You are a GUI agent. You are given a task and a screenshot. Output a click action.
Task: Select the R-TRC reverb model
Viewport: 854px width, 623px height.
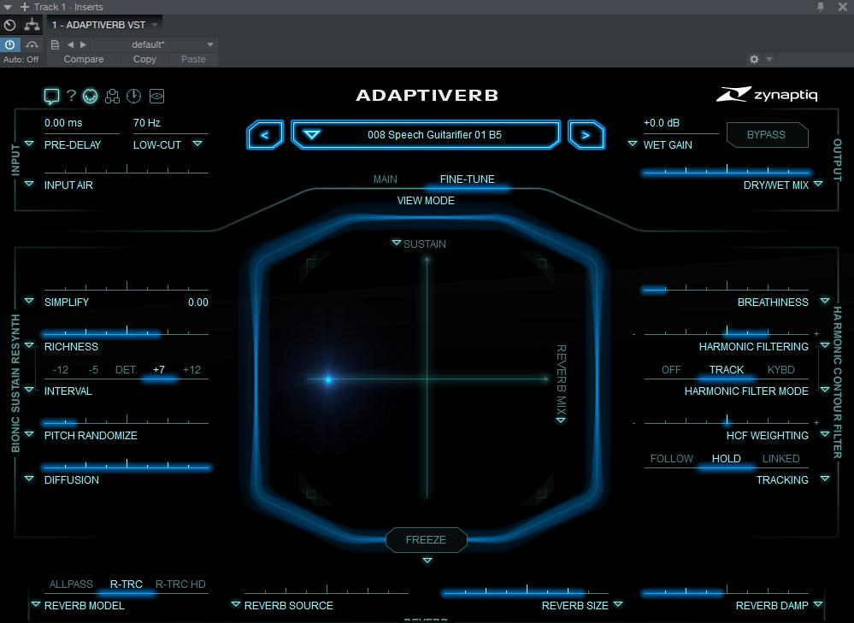(127, 585)
